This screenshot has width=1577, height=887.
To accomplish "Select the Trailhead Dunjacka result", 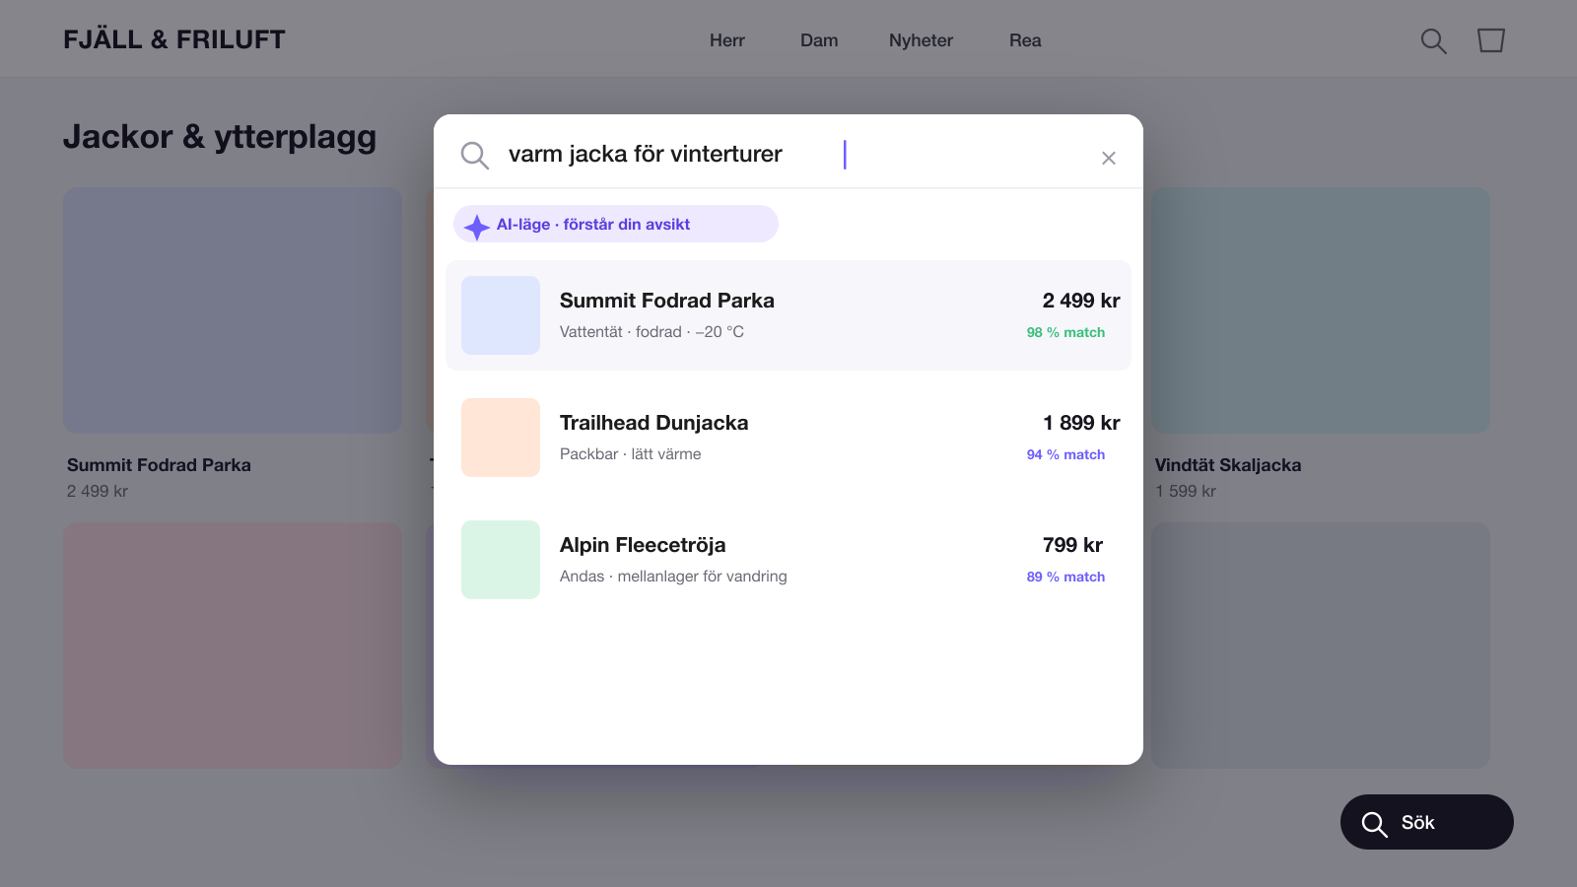I will click(x=788, y=438).
